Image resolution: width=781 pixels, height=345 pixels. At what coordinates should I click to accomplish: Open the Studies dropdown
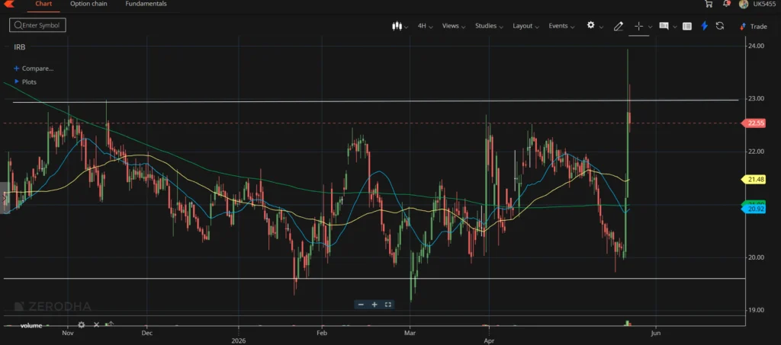[x=489, y=26]
